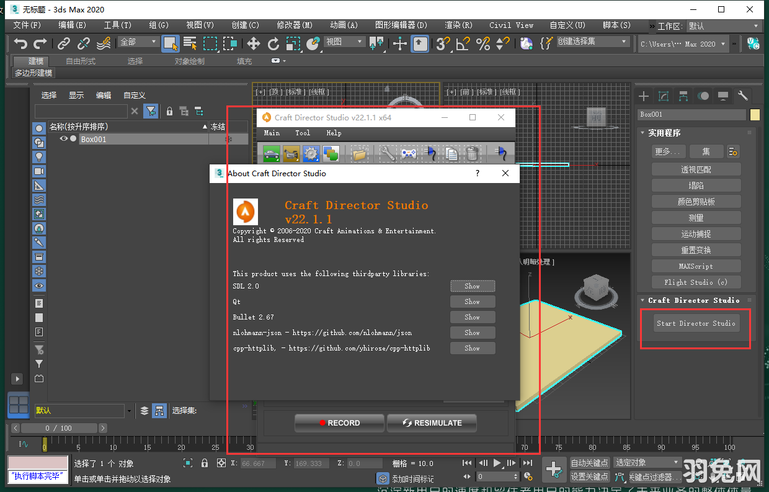Activate the Select and Rotate tool

[x=273, y=43]
